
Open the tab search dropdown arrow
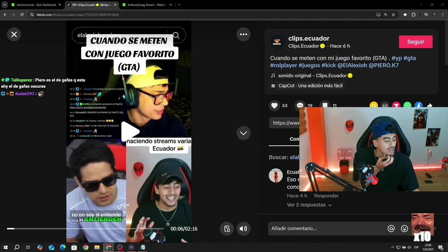click(5, 5)
